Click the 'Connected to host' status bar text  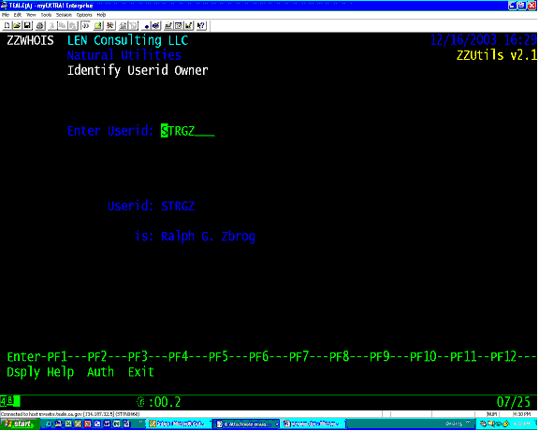(x=70, y=414)
